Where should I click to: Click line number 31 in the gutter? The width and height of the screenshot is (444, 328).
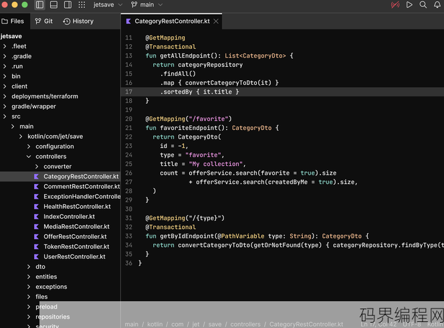pos(128,218)
